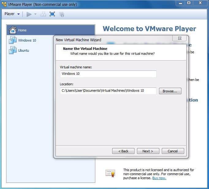Click the Send Ctrl+Alt+Del toolbar icon

coord(43,14)
